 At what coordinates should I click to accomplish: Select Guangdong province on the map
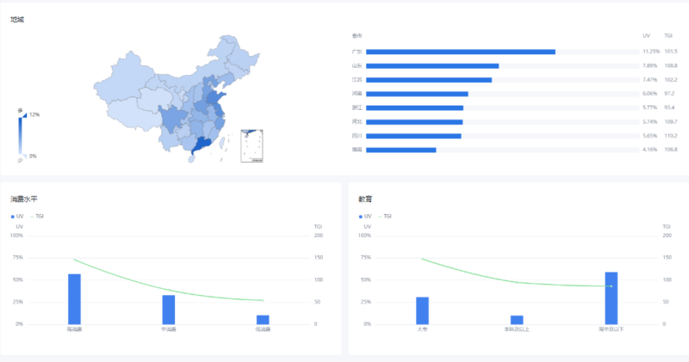click(202, 144)
